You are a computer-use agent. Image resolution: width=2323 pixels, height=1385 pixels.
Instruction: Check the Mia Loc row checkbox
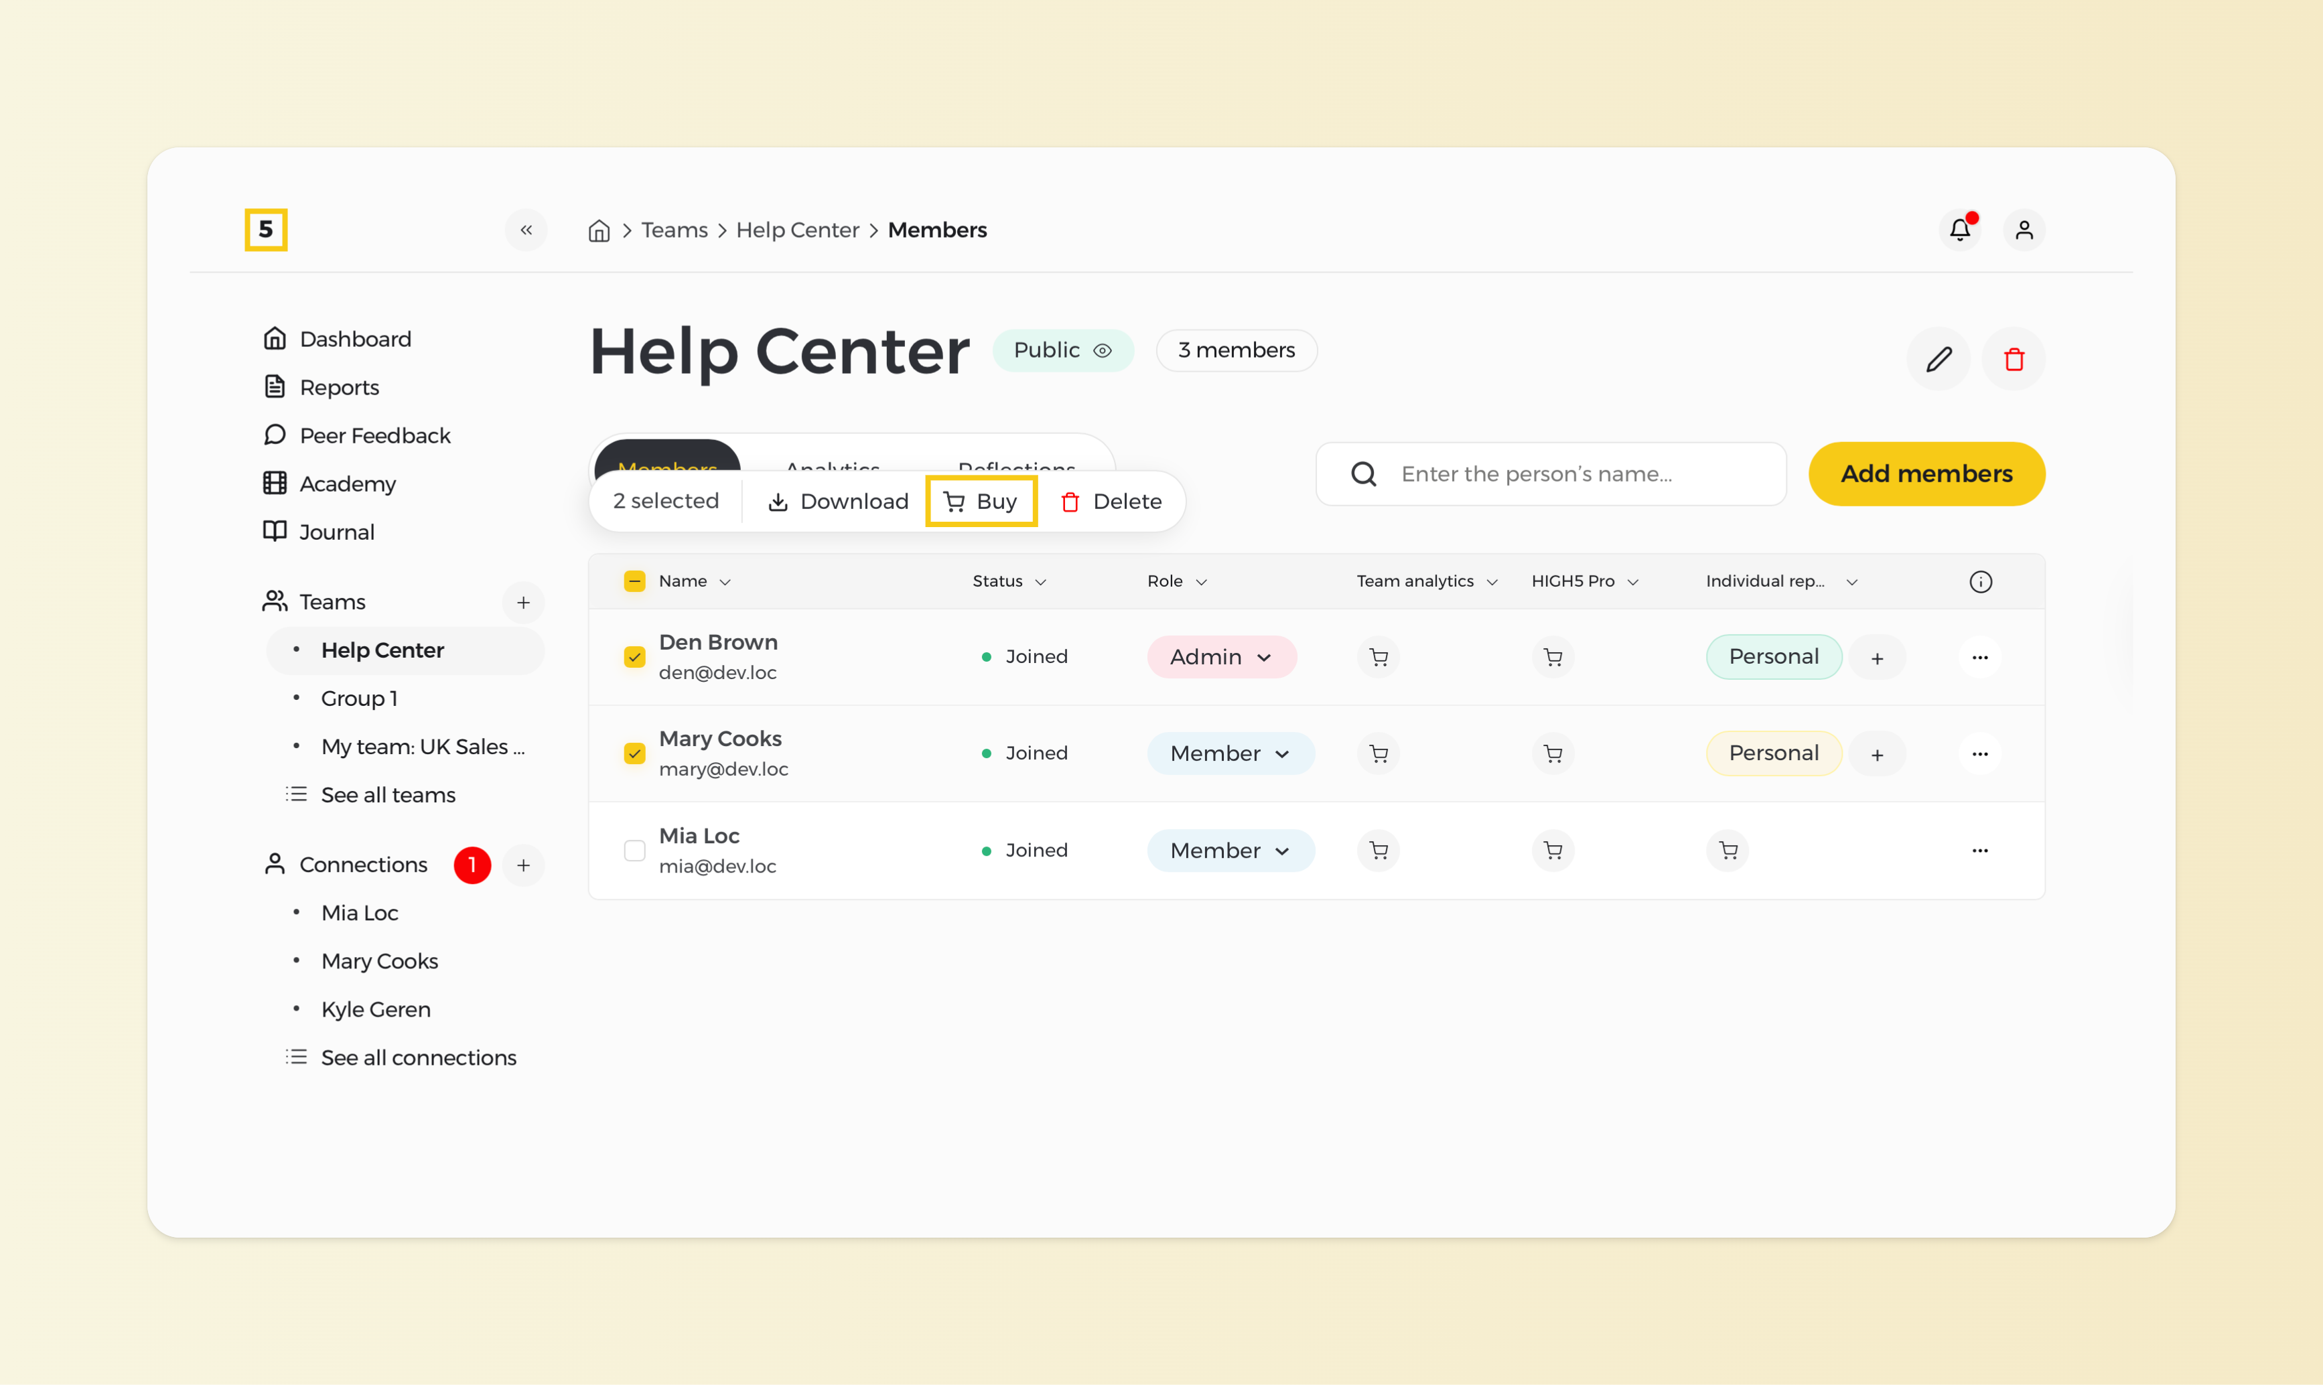pos(634,851)
